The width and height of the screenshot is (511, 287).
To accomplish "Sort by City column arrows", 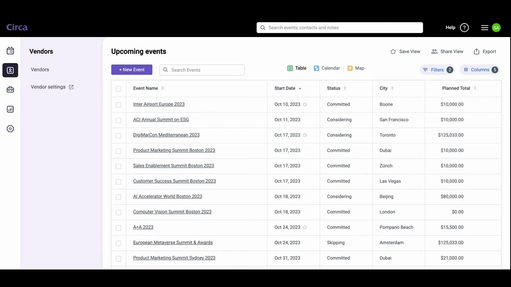I will [x=392, y=88].
